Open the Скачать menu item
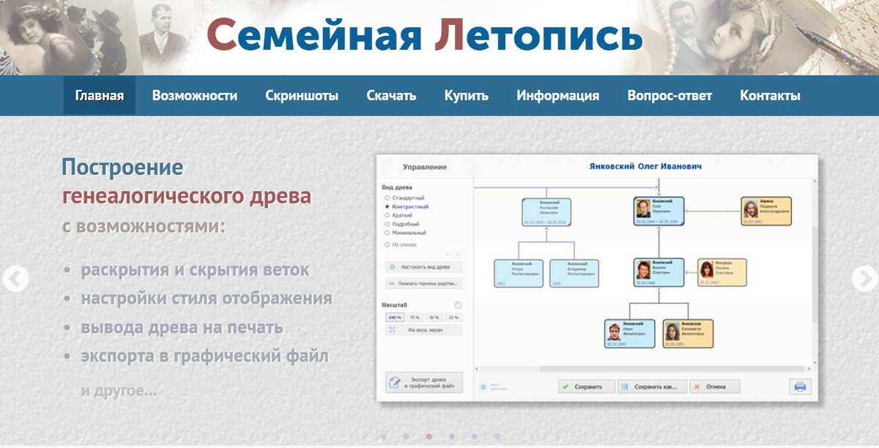Image resolution: width=879 pixels, height=448 pixels. point(390,95)
